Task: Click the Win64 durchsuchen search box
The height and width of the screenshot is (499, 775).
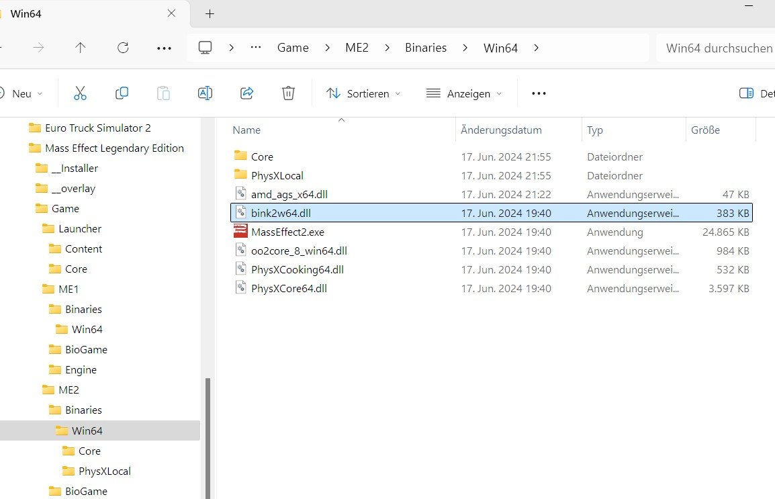Action: 716,48
